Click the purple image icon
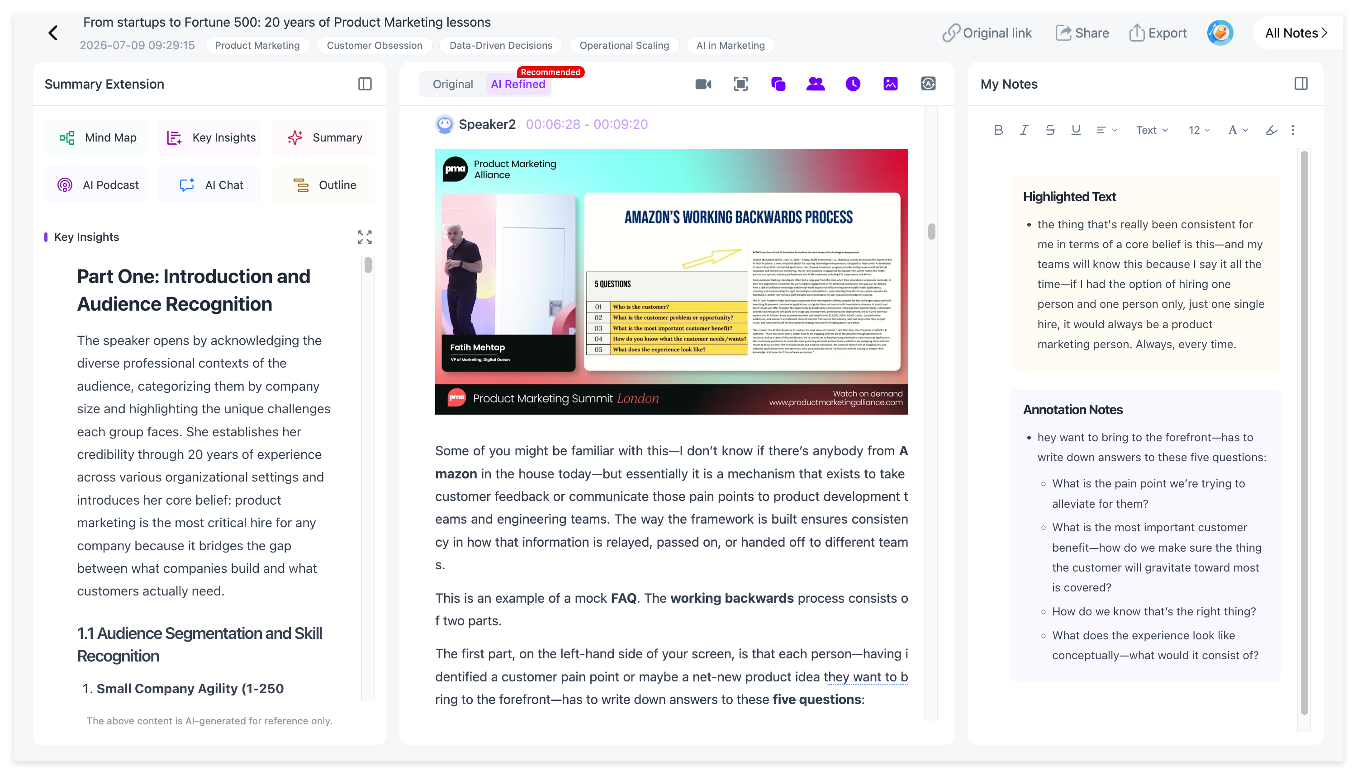1357x775 pixels. (x=890, y=84)
